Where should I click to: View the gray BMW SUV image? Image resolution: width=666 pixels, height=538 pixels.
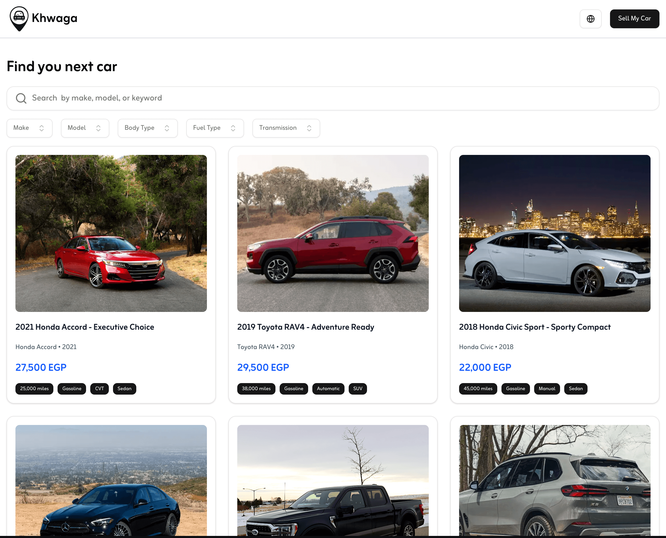point(555,480)
